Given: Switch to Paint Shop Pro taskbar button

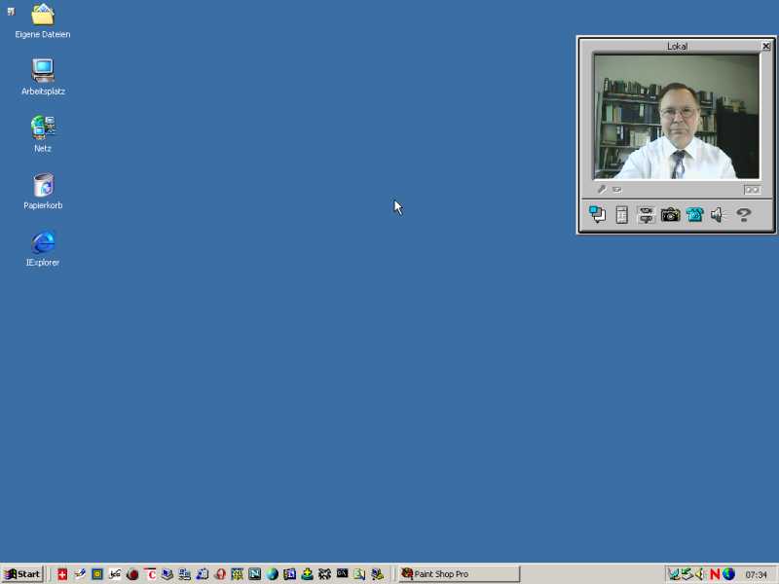Looking at the screenshot, I should (459, 574).
